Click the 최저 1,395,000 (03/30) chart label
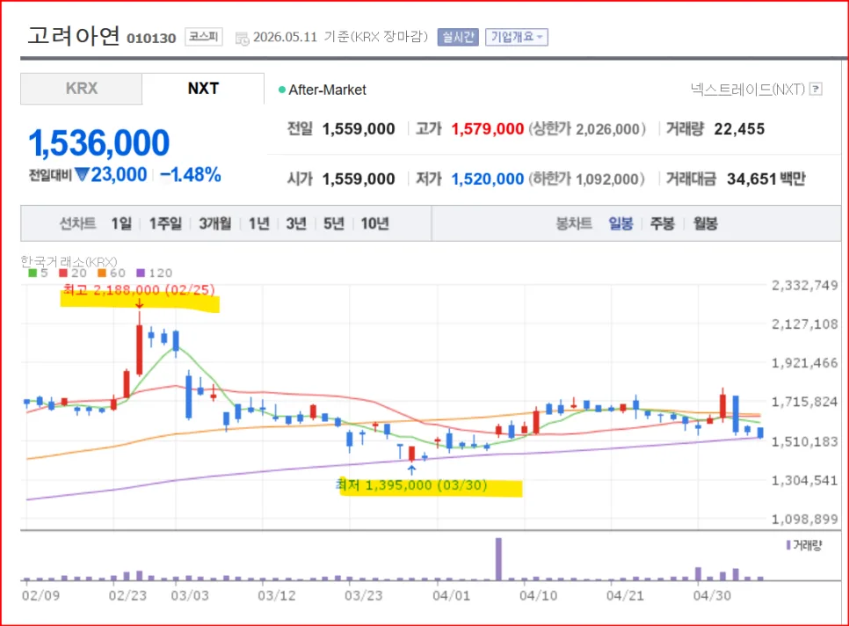Viewport: 849px width, 626px height. [411, 485]
